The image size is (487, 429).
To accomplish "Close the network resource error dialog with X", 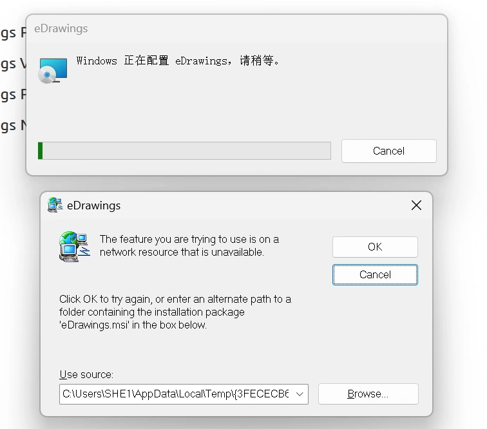I will (x=416, y=205).
